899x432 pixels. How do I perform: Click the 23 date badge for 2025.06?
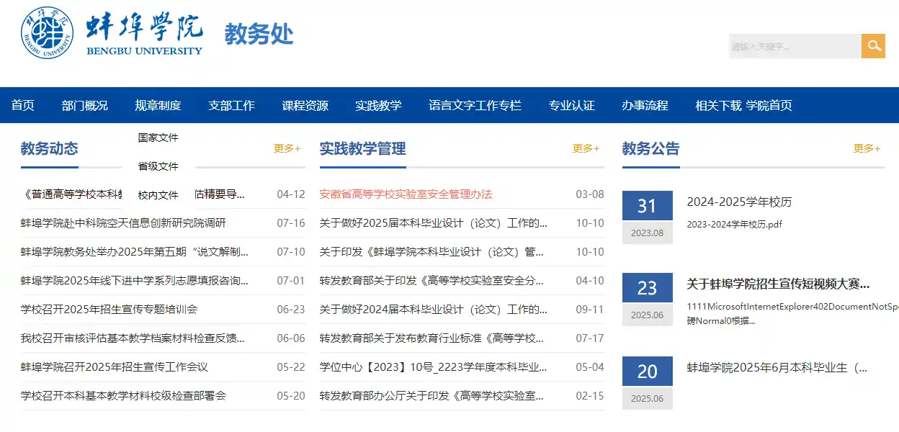(x=647, y=289)
